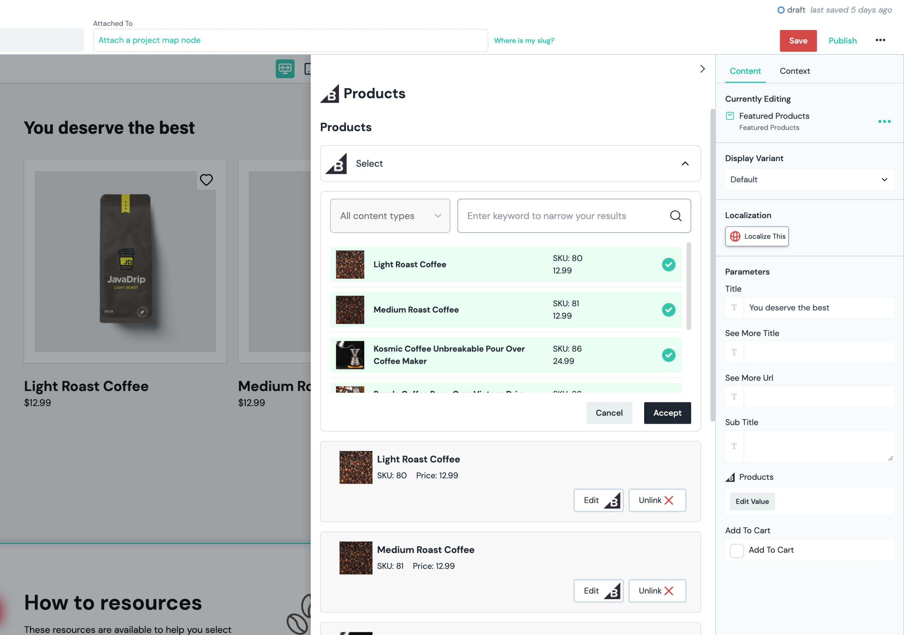
Task: Open the Display Variant Default dropdown
Action: point(809,179)
